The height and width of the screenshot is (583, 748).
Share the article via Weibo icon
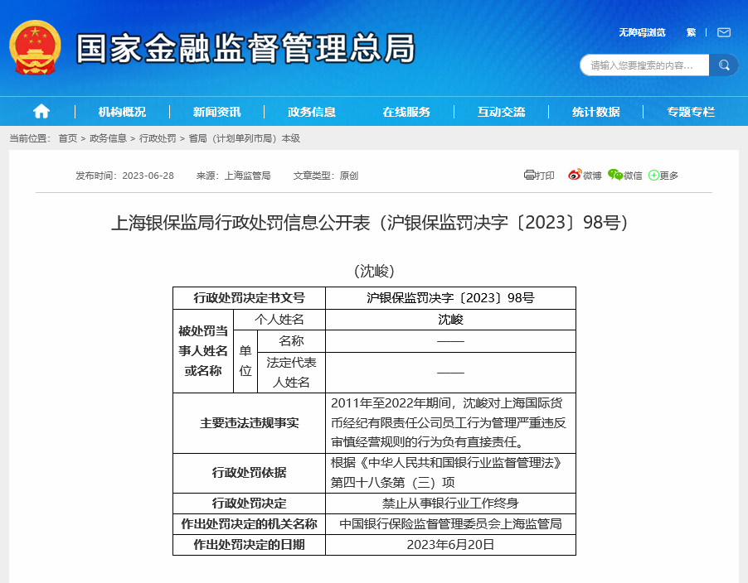575,175
